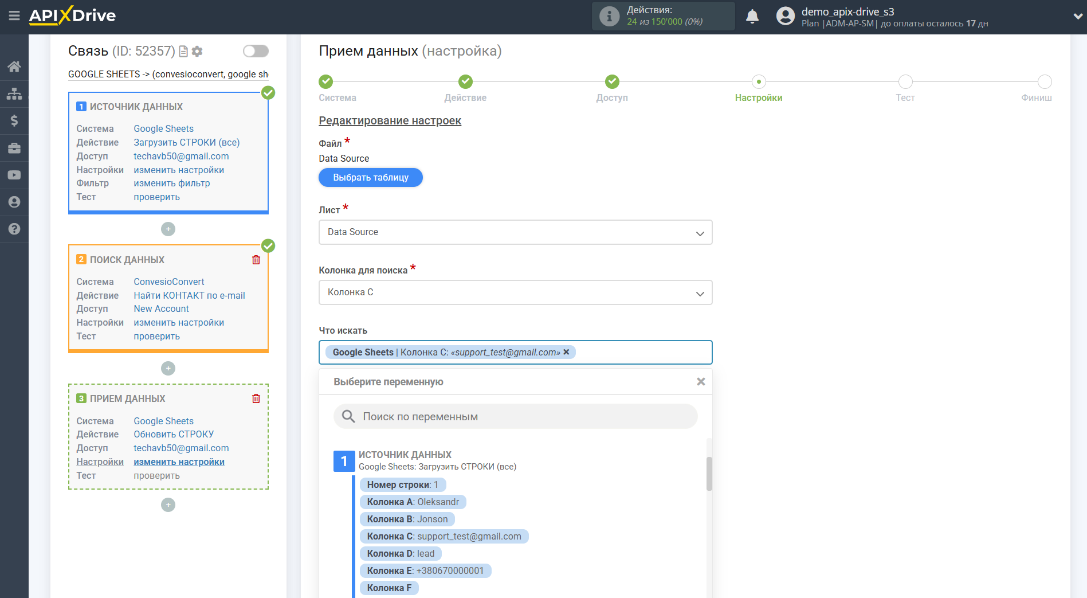Expand the Лист dropdown
This screenshot has width=1087, height=598.
pos(515,232)
